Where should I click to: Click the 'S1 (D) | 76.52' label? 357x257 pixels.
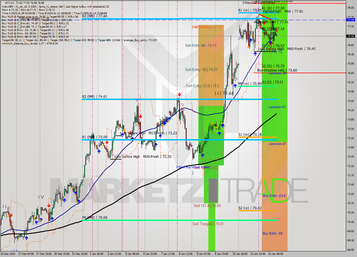(x=273, y=46)
